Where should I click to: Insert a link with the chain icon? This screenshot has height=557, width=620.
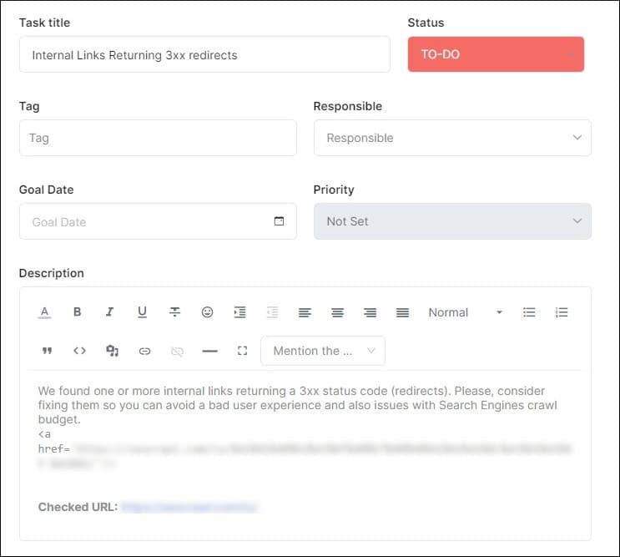coord(144,351)
